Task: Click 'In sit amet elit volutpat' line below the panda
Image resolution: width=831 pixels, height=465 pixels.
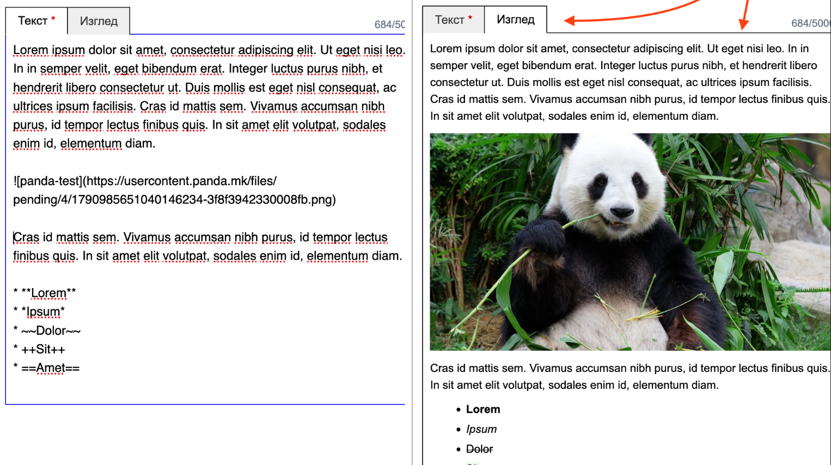Action: point(575,385)
